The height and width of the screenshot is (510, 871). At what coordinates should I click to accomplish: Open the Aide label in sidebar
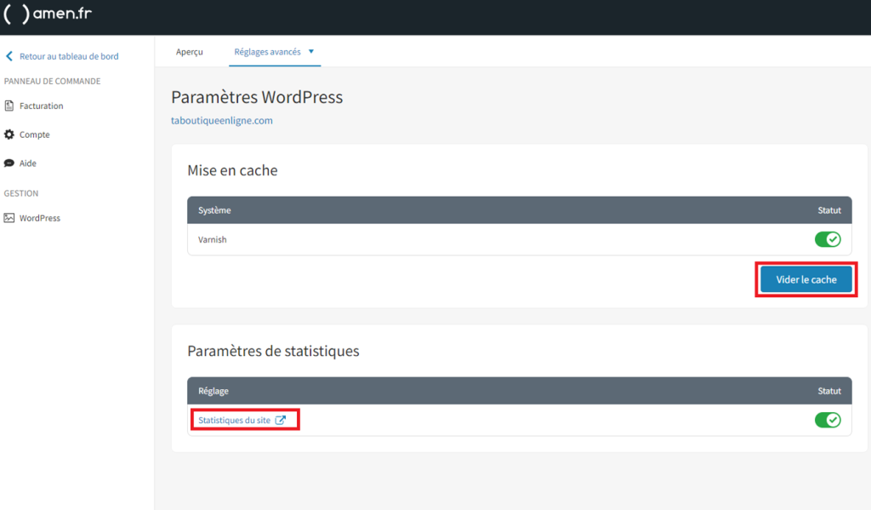[x=28, y=163]
